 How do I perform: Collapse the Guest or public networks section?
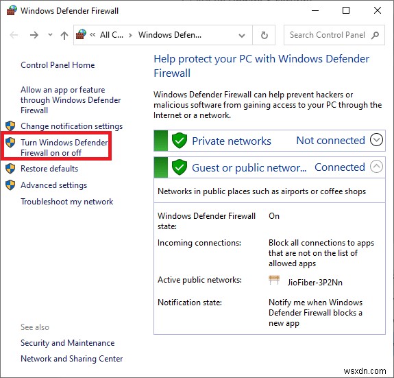click(x=376, y=166)
